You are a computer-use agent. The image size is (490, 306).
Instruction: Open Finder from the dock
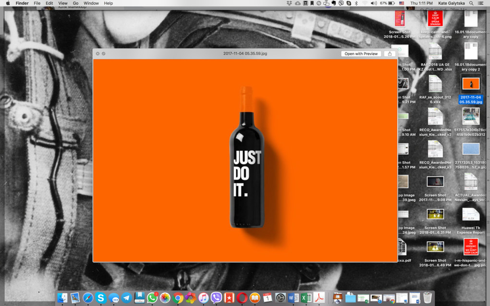click(x=62, y=298)
